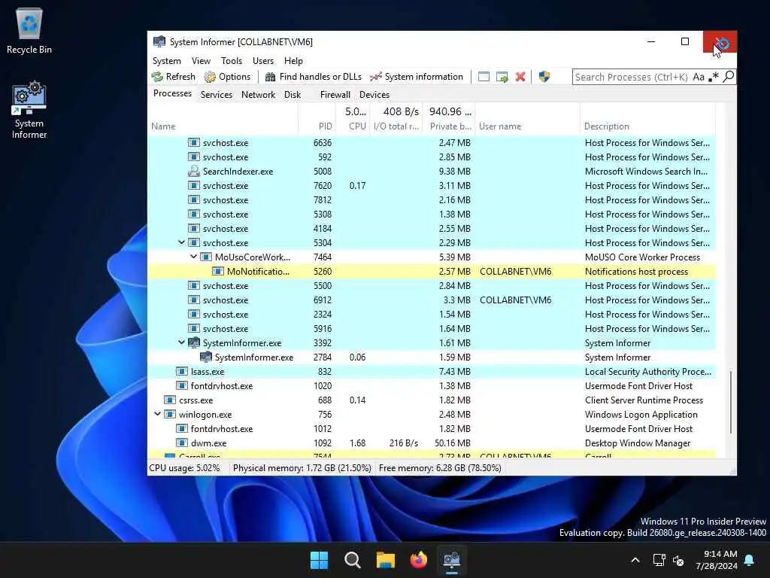770x578 pixels.
Task: Select SearchIndexer.exe process icon
Action: 194,171
